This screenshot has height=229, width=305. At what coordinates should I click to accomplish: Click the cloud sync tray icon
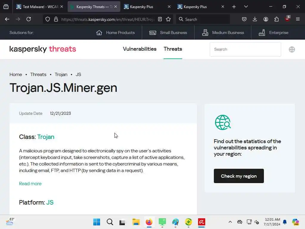240,222
